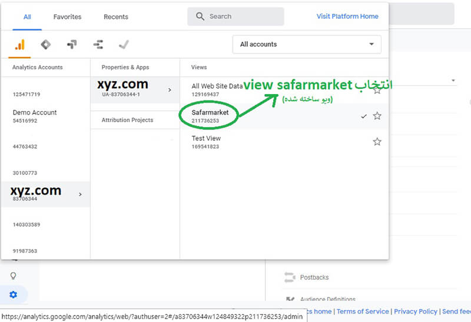
Task: Open the All accounts dropdown
Action: point(307,45)
